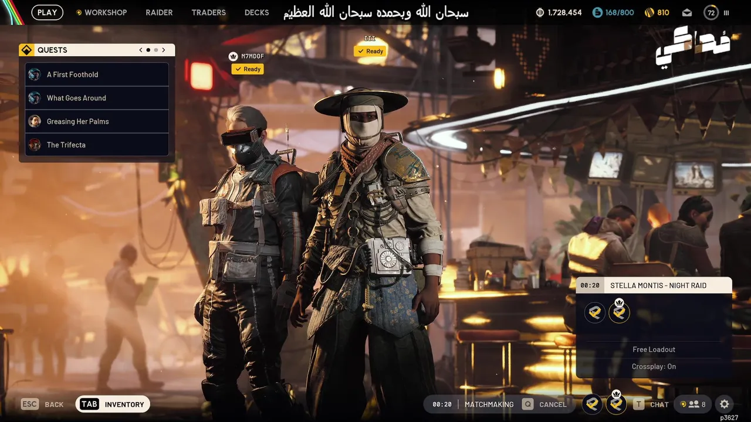
Task: Click the Free Loadout text
Action: (x=654, y=349)
